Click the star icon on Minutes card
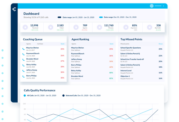This screenshot has height=122, width=179. pos(100,27)
